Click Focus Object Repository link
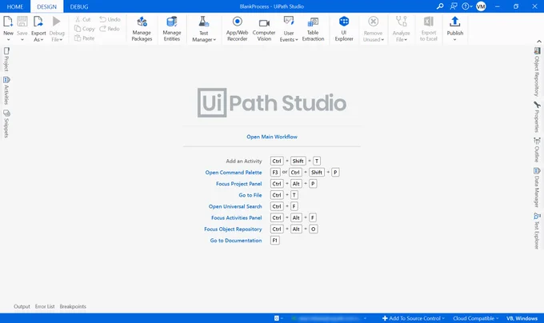This screenshot has height=323, width=544. (x=233, y=229)
